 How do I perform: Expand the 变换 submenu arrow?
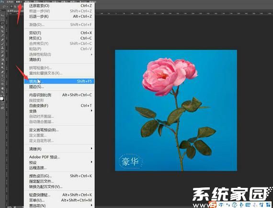[91, 111]
